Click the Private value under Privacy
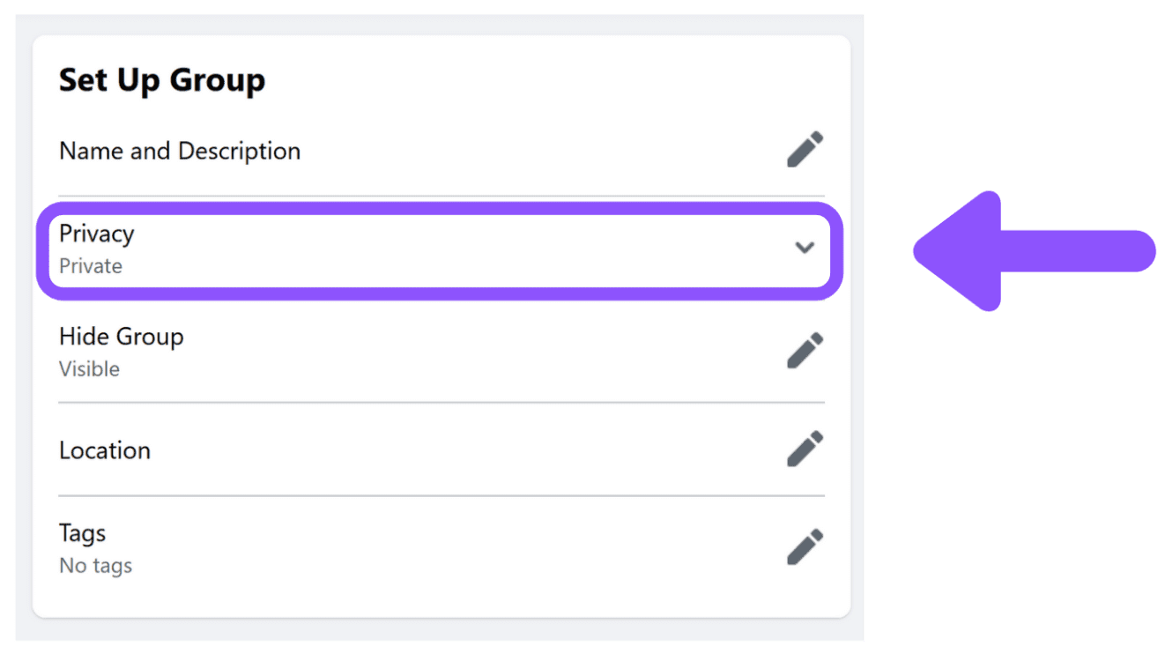 pos(91,266)
